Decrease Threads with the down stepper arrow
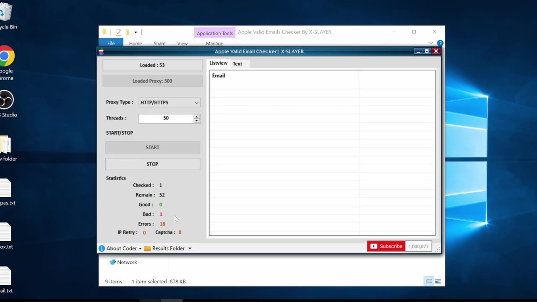The width and height of the screenshot is (537, 302). pos(196,121)
